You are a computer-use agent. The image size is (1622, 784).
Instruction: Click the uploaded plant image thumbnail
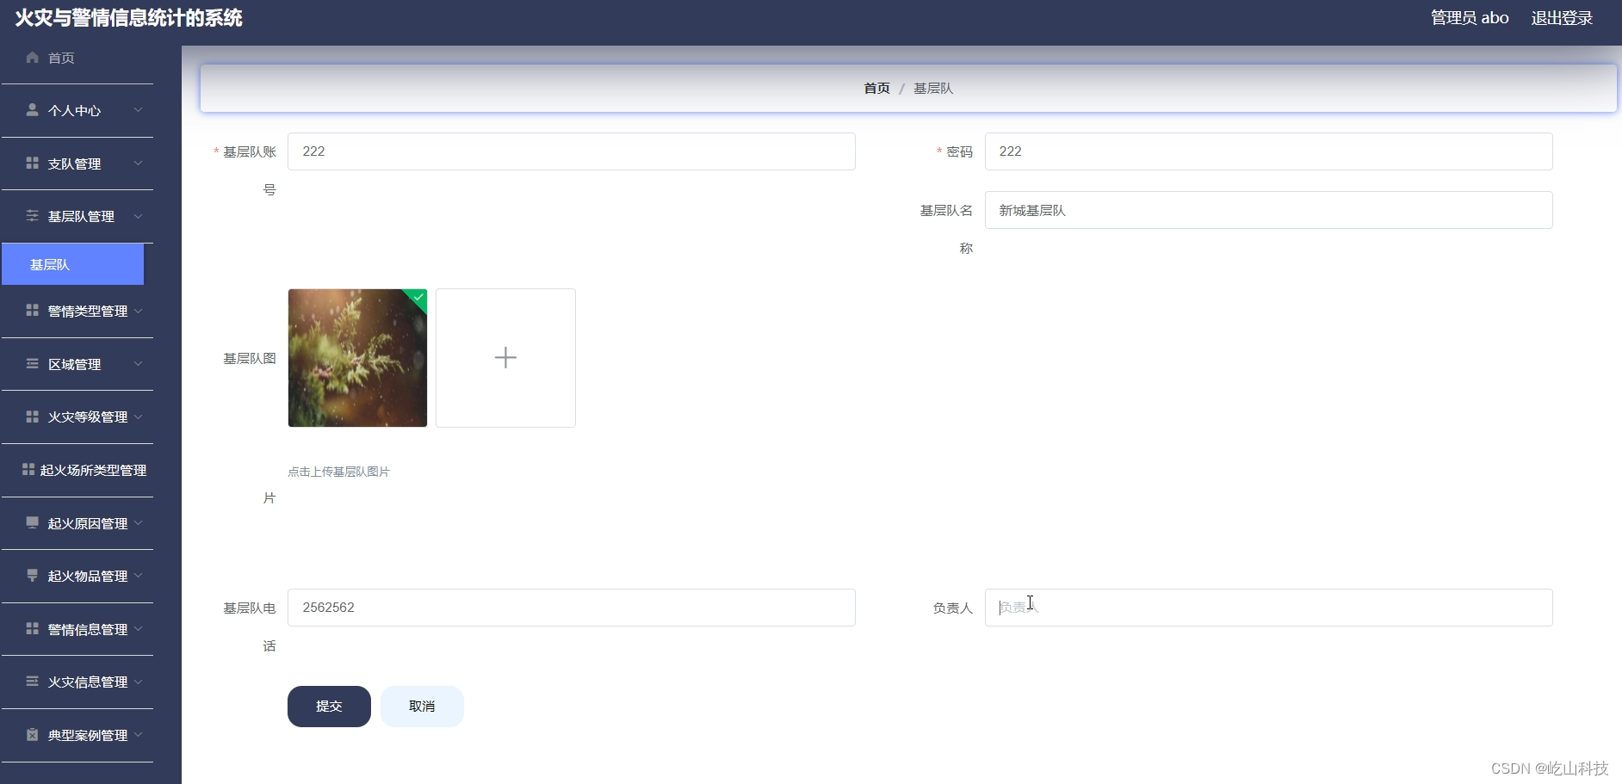(x=357, y=358)
